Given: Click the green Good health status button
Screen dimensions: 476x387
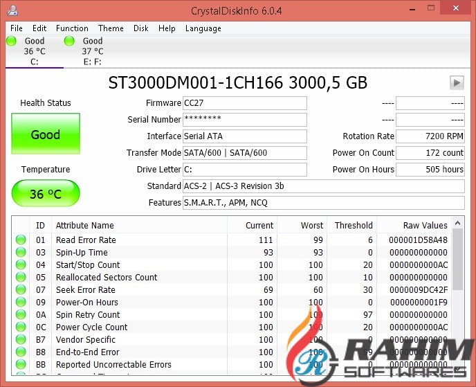Looking at the screenshot, I should [x=46, y=134].
